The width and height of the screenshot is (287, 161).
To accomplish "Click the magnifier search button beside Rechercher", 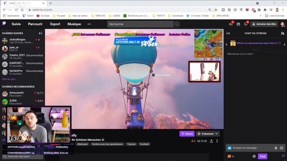I will 177,24.
